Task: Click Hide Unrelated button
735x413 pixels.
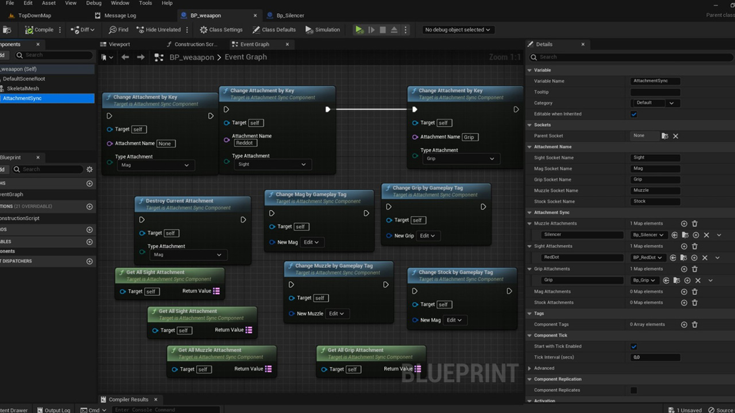Action: tap(158, 30)
